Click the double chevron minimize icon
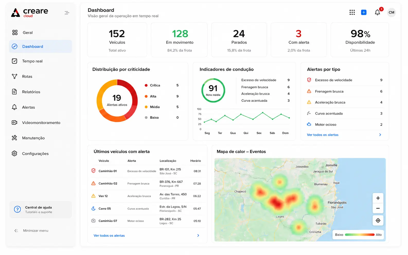408x255 pixels. [16, 231]
